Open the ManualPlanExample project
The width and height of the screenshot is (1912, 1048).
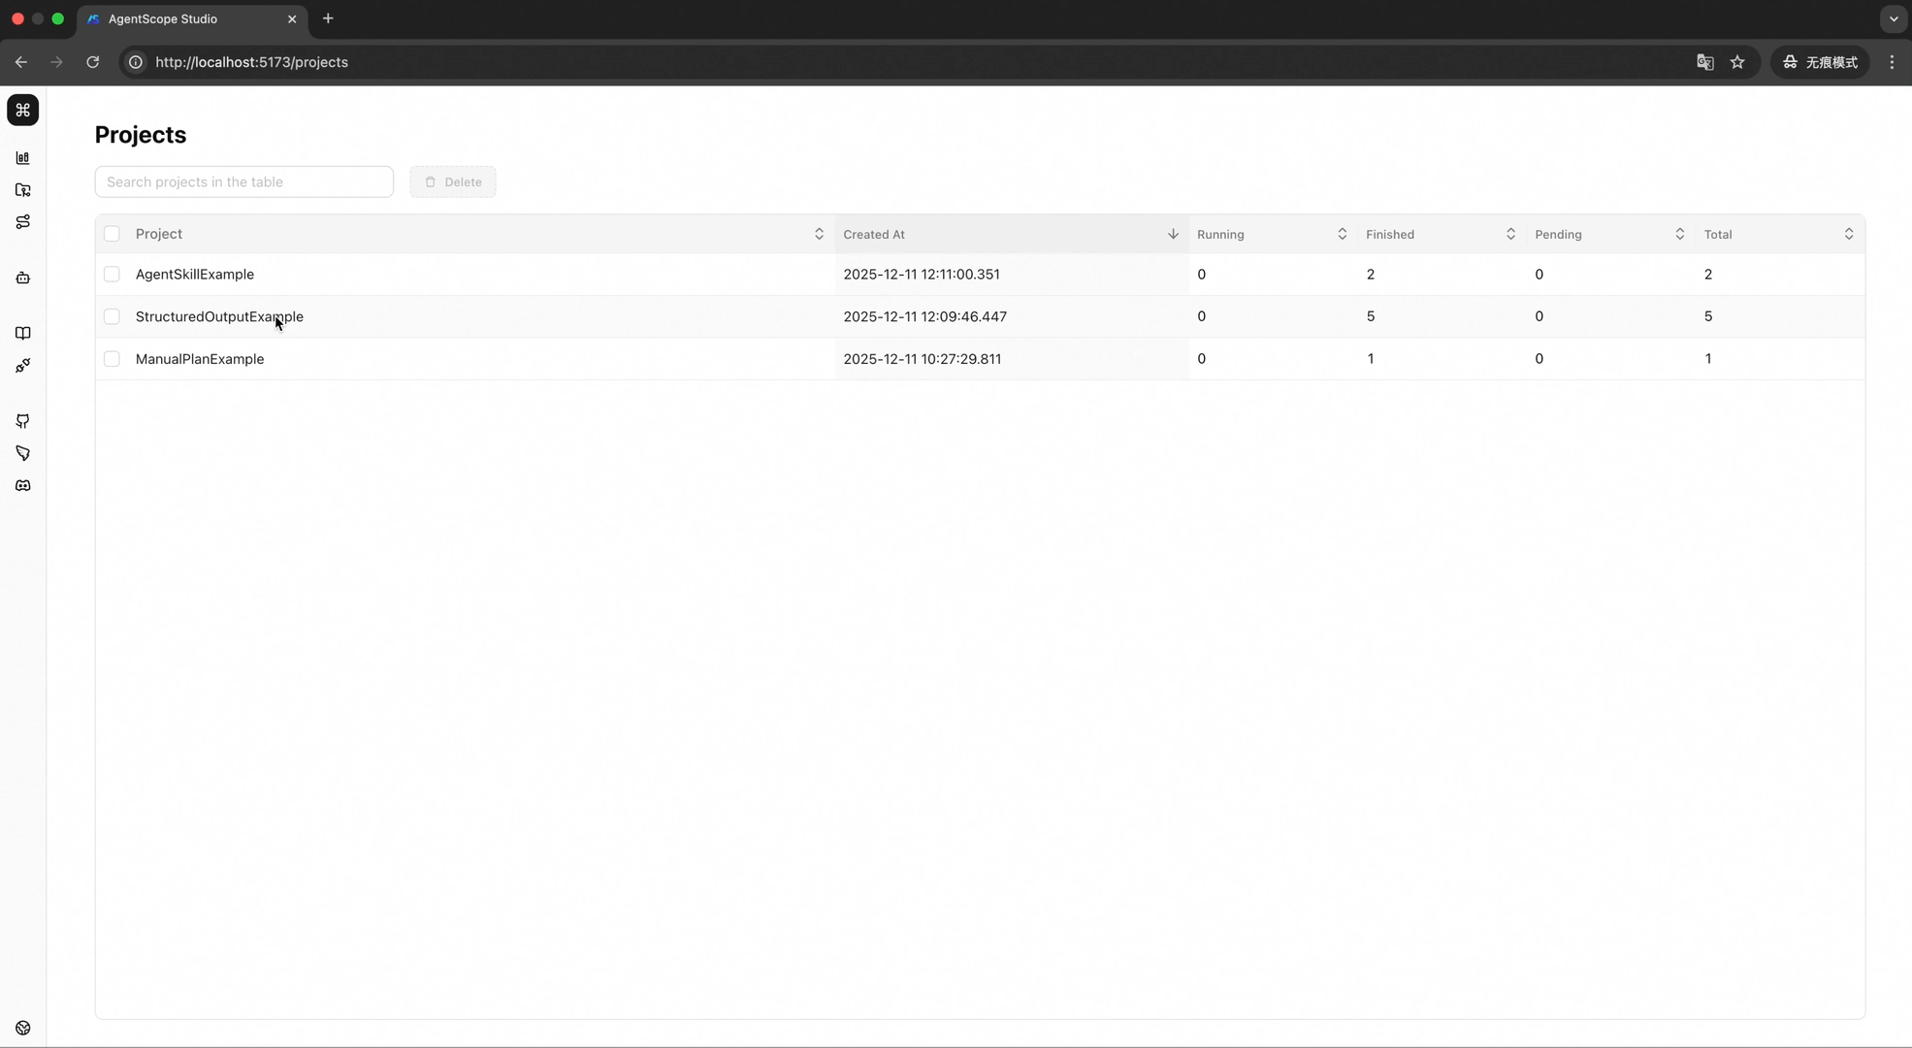click(200, 359)
